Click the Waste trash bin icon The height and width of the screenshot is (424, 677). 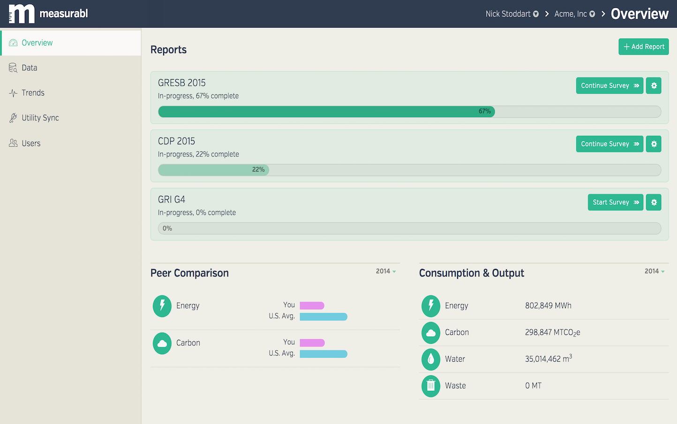coord(431,386)
